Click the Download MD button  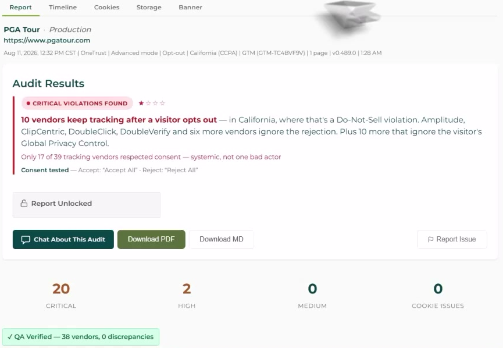click(222, 239)
